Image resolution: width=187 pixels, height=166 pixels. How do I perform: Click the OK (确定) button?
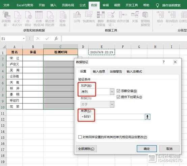coord(147,148)
